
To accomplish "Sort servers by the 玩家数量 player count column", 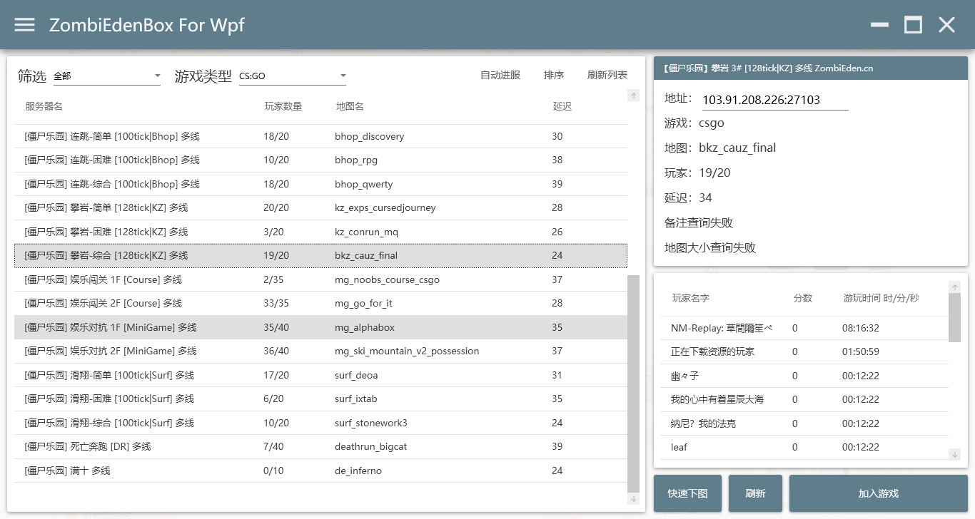I will coord(283,106).
